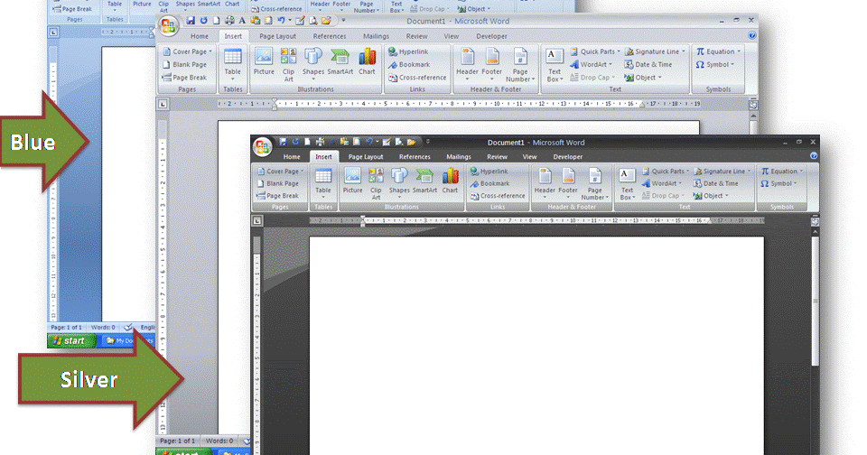This screenshot has height=455, width=867.
Task: Open Help icon in the black window
Action: coord(814,156)
